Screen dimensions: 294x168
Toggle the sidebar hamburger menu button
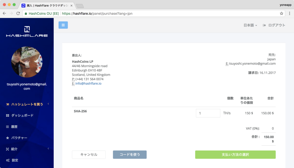click(63, 25)
